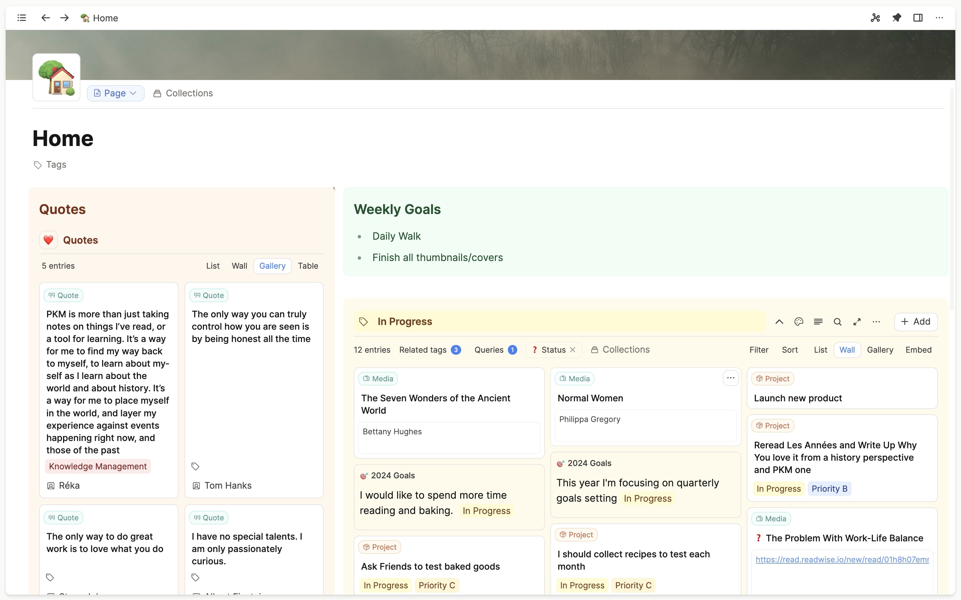This screenshot has width=961, height=600.
Task: Open Queries with 1 badge
Action: pos(496,350)
